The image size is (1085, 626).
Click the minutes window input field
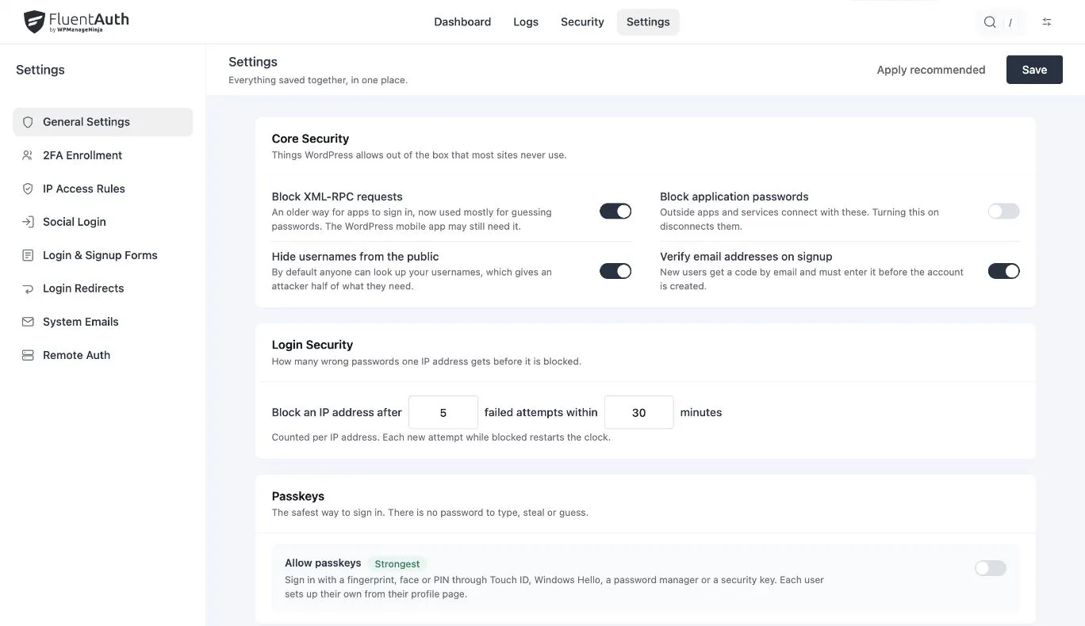coord(639,412)
